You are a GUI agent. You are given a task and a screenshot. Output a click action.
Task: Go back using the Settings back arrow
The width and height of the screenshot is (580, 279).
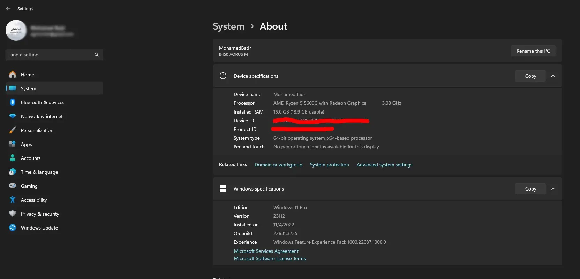8,8
